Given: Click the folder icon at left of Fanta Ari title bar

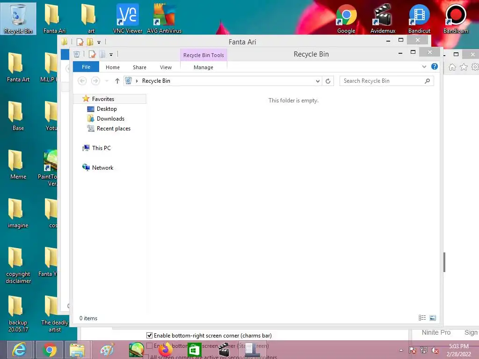Looking at the screenshot, I should click(x=65, y=42).
